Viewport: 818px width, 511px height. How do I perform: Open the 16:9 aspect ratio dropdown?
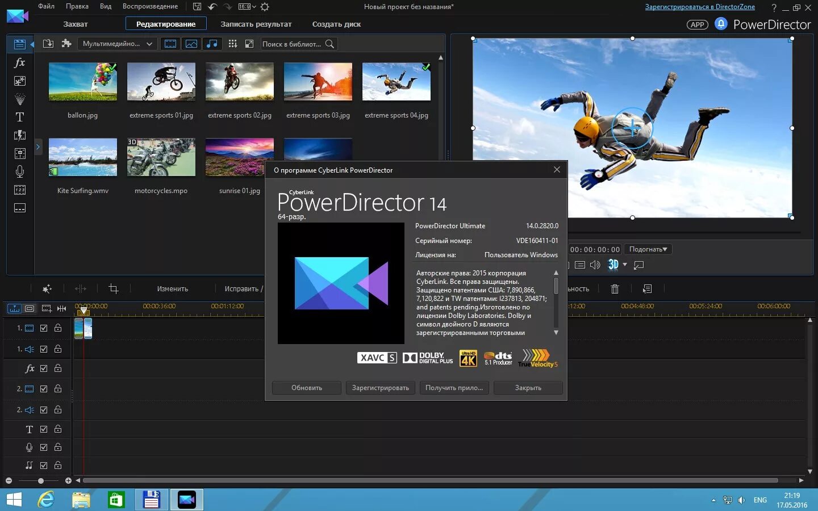[x=247, y=7]
